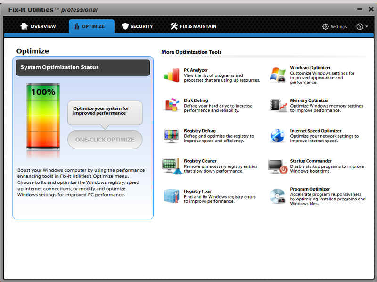377x282 pixels.
Task: Open the Fix & Maintain tab
Action: click(193, 26)
